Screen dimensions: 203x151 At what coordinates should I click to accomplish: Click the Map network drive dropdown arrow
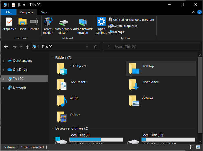67,33
